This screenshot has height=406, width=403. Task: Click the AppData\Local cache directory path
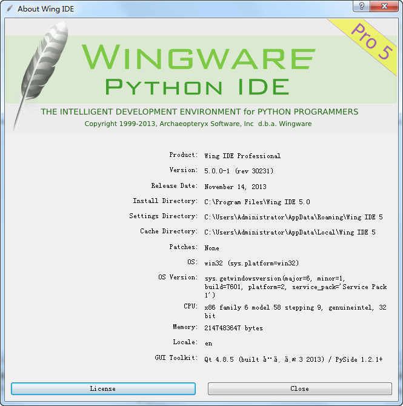pos(290,232)
